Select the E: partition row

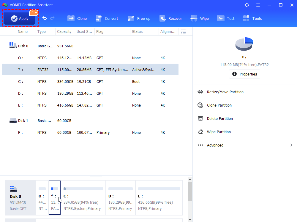[90, 105]
